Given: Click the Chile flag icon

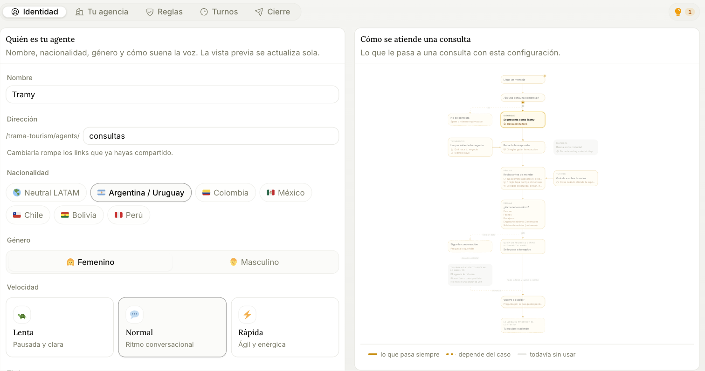Looking at the screenshot, I should point(17,215).
